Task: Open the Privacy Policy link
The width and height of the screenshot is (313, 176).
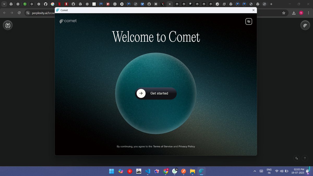Action: tap(186, 147)
